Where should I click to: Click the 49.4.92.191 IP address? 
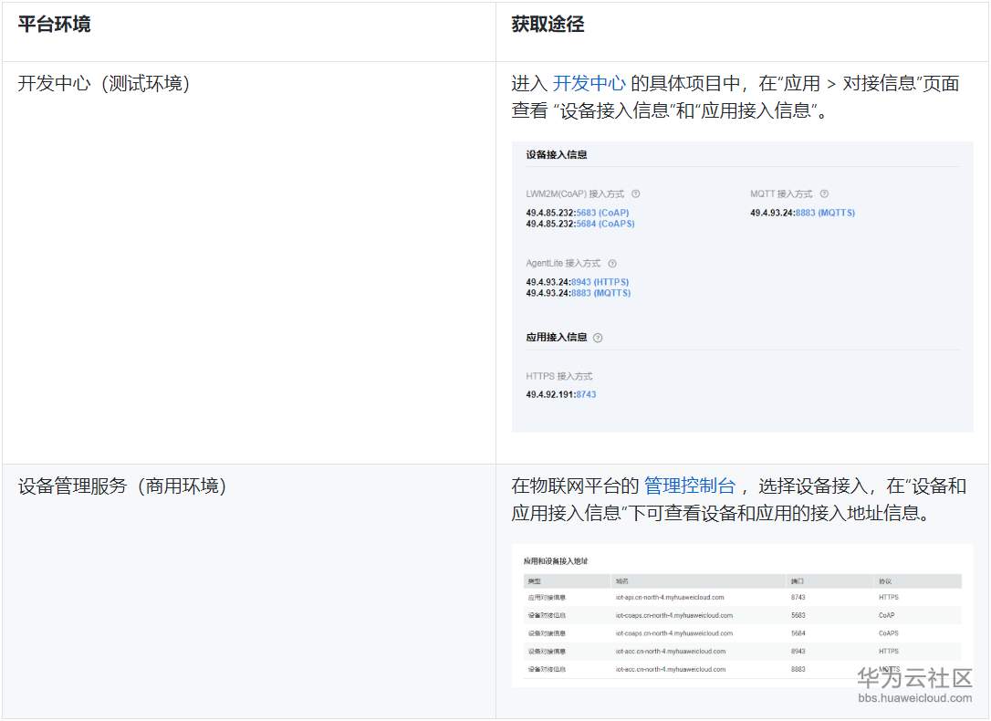[550, 394]
